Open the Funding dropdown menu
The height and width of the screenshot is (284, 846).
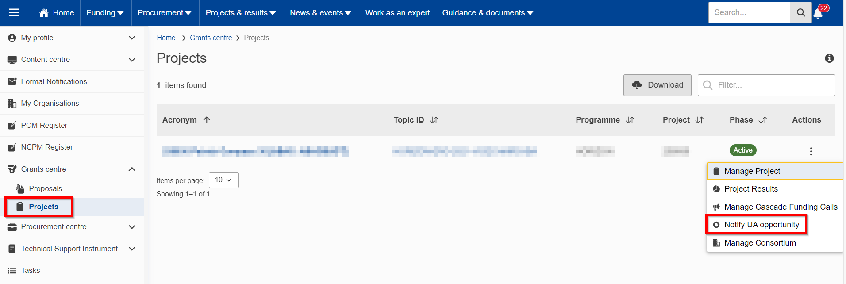click(105, 13)
